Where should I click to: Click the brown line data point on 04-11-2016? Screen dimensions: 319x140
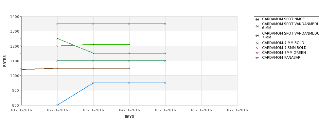tap(129, 69)
